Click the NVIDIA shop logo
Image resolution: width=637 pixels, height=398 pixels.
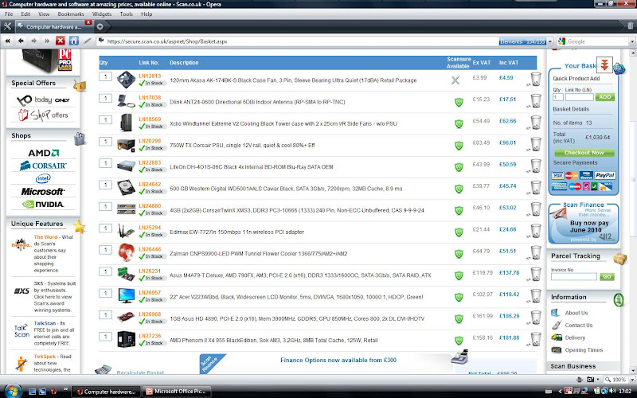(x=43, y=205)
